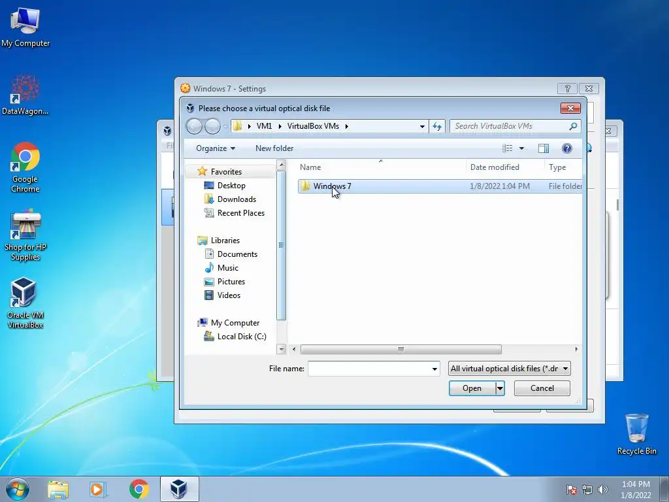
Task: Click VirtualBox VMs in address breadcrumb
Action: click(313, 126)
